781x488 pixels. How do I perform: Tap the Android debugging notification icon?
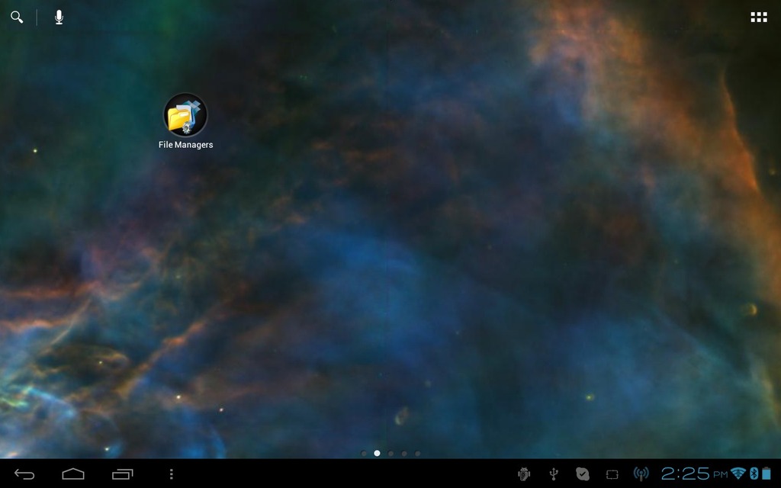tap(524, 474)
